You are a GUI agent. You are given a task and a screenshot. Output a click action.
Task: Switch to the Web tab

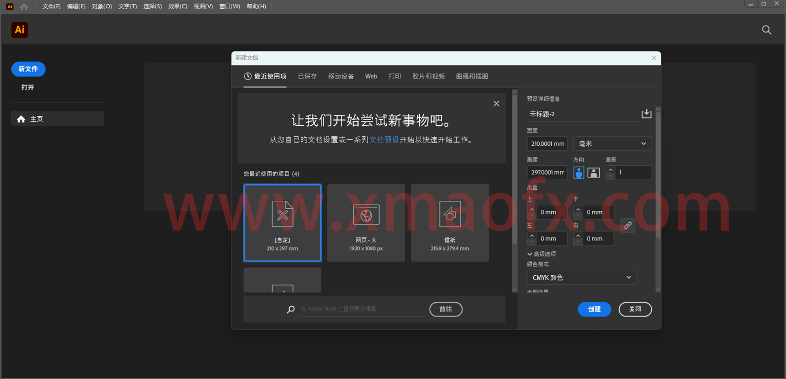click(371, 76)
